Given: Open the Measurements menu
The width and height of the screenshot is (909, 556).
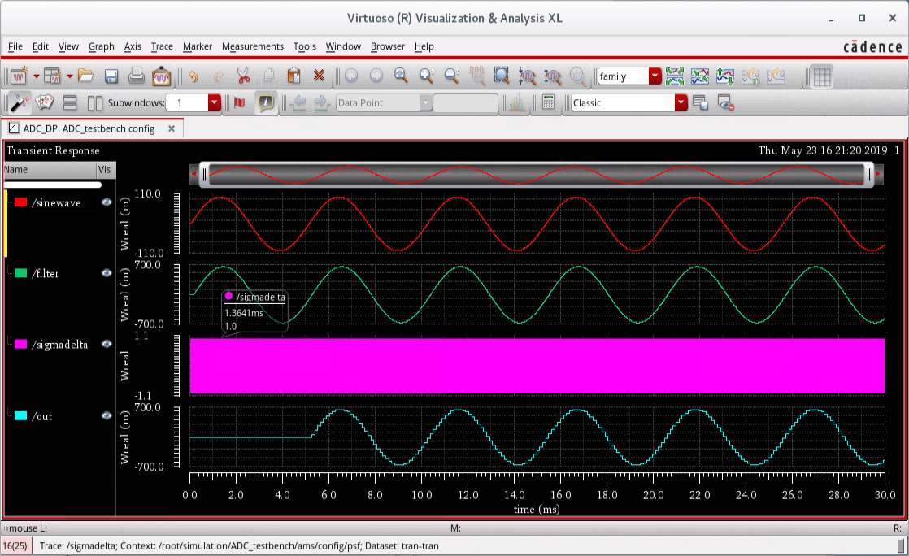Looking at the screenshot, I should (x=252, y=46).
